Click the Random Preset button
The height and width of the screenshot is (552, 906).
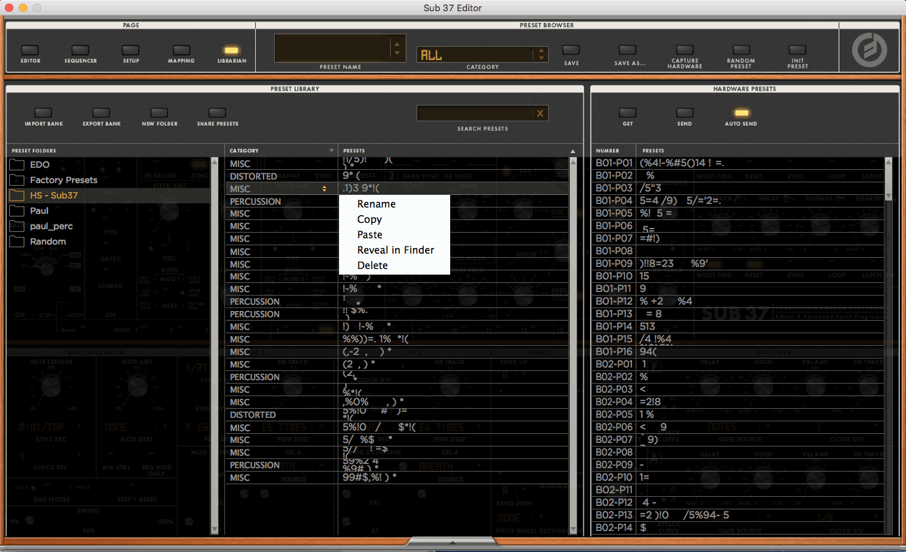point(741,50)
